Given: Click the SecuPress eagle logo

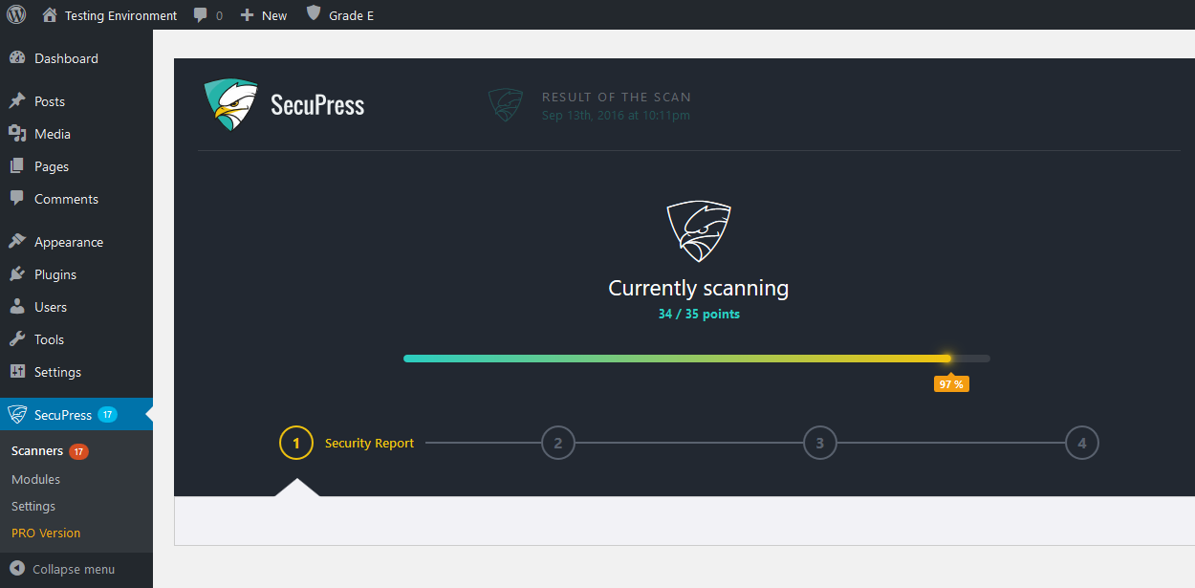Looking at the screenshot, I should (230, 104).
